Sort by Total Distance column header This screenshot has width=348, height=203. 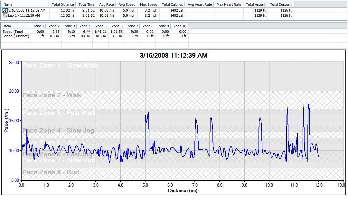tap(63, 5)
